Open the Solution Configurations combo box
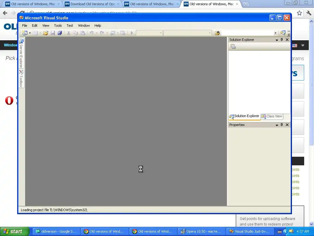The image size is (314, 236). (149, 33)
